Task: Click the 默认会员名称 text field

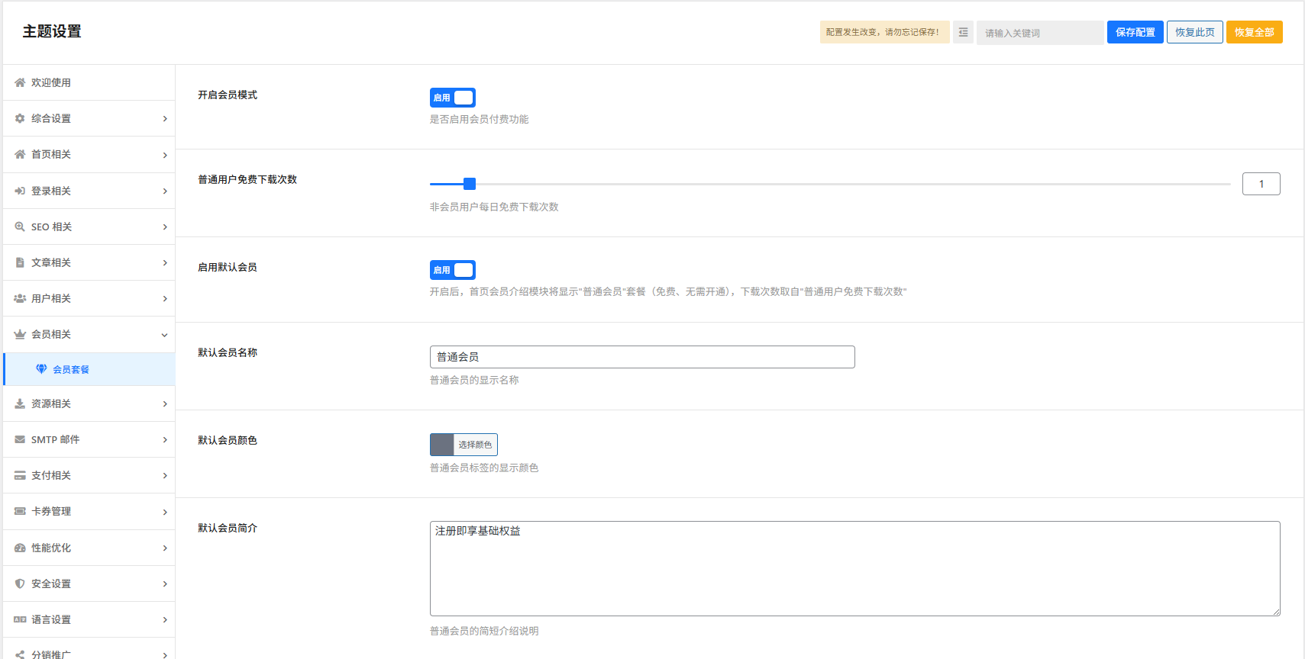Action: pos(641,357)
